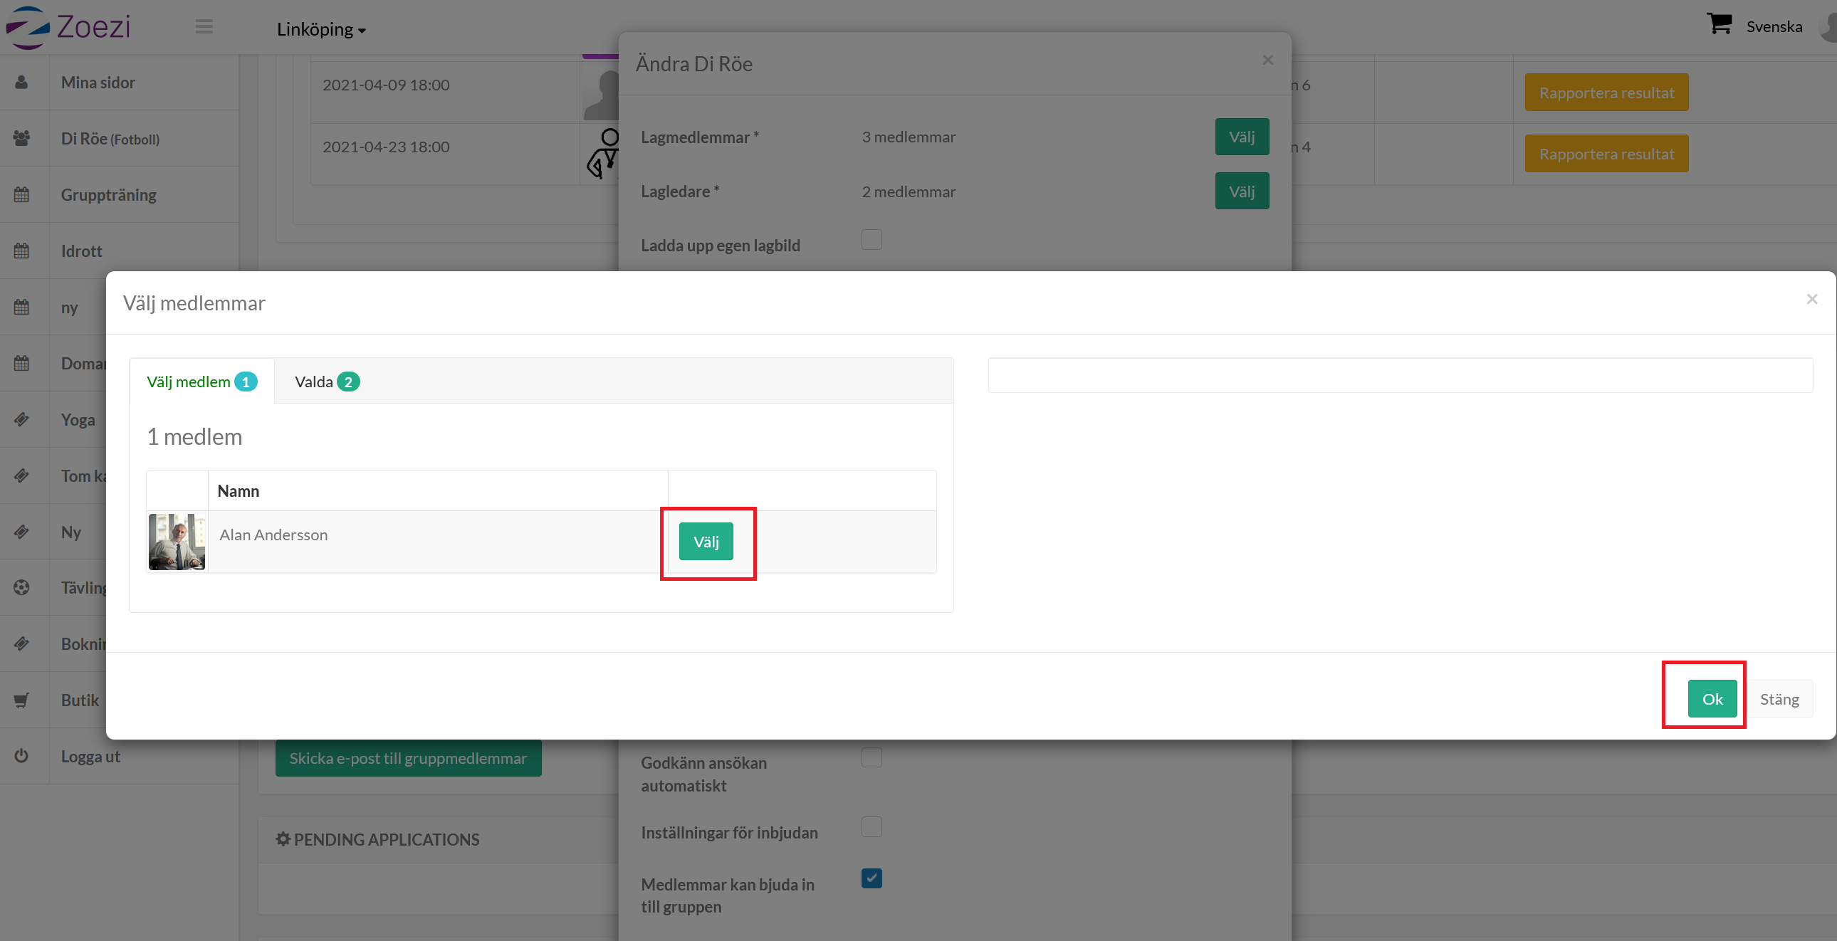Click the Gruppträning calendar icon
The height and width of the screenshot is (941, 1837).
[21, 194]
